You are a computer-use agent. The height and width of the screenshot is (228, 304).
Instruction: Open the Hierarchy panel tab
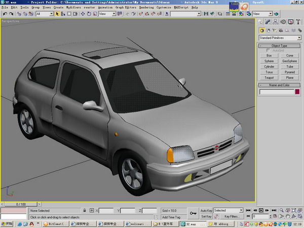(x=276, y=22)
